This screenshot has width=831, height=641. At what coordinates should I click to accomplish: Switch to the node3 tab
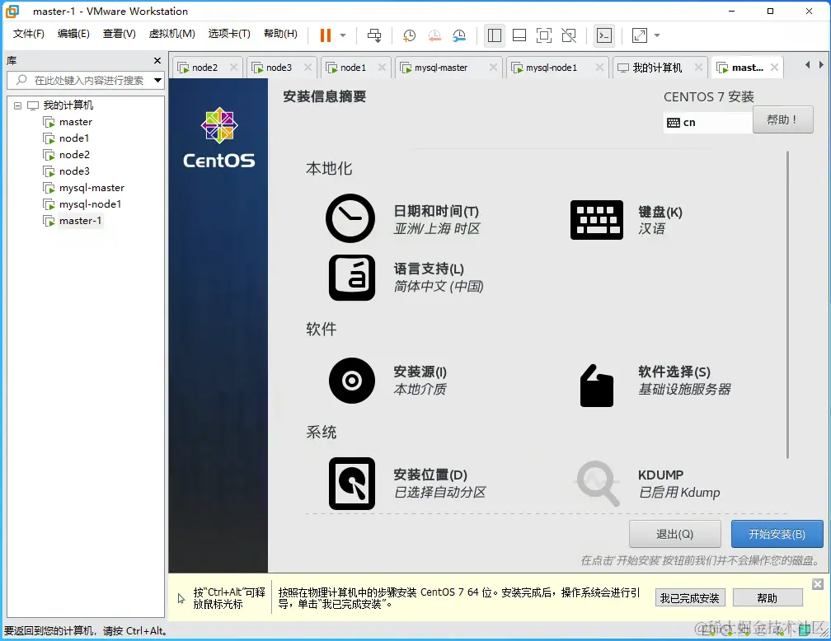pyautogui.click(x=279, y=68)
